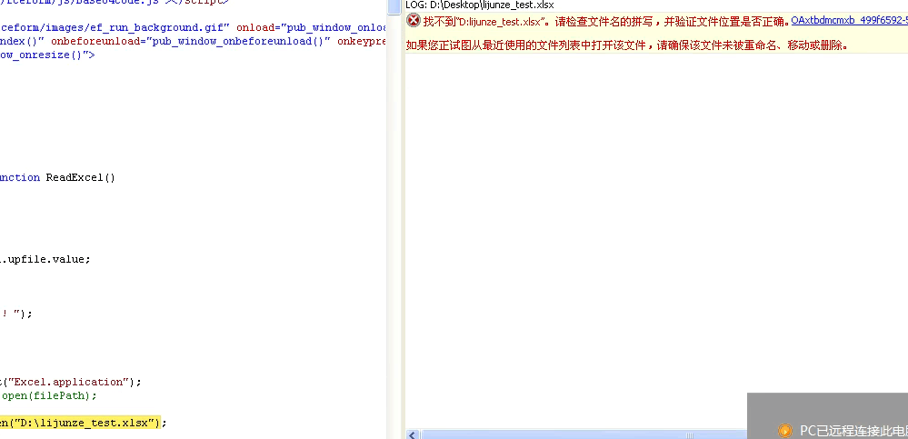Click the ReadExcel() function name in code
Viewport: 908px width, 439px height.
(81, 178)
